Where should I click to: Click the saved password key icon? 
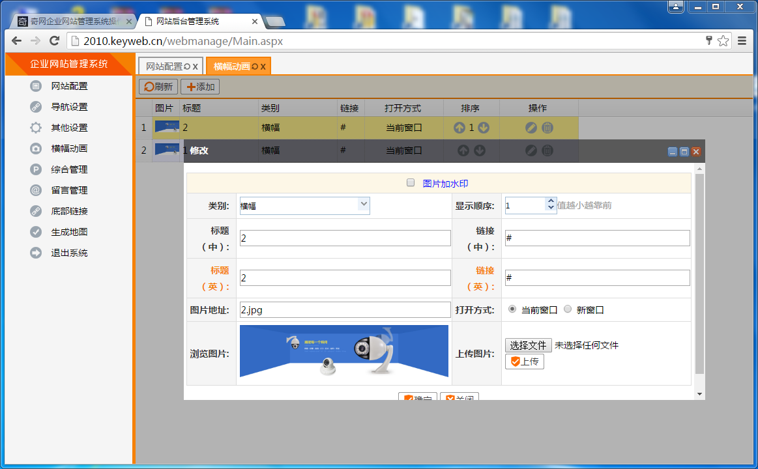[x=708, y=40]
